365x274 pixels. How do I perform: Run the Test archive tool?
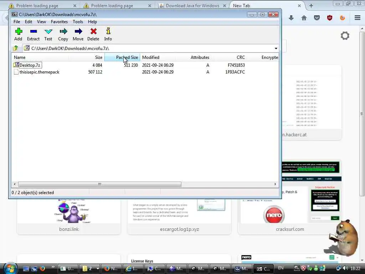(48, 35)
